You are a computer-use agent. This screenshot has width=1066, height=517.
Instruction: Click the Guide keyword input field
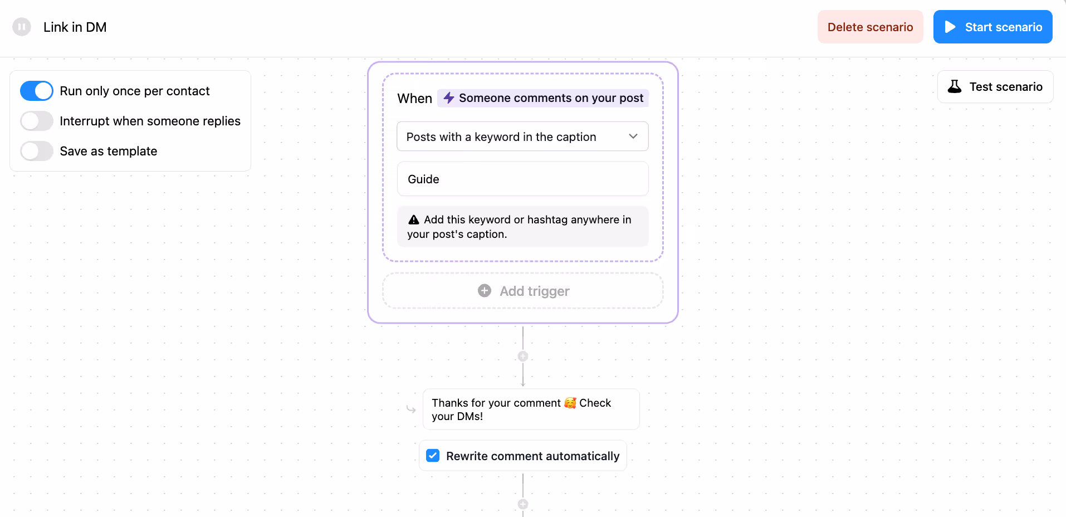tap(522, 178)
